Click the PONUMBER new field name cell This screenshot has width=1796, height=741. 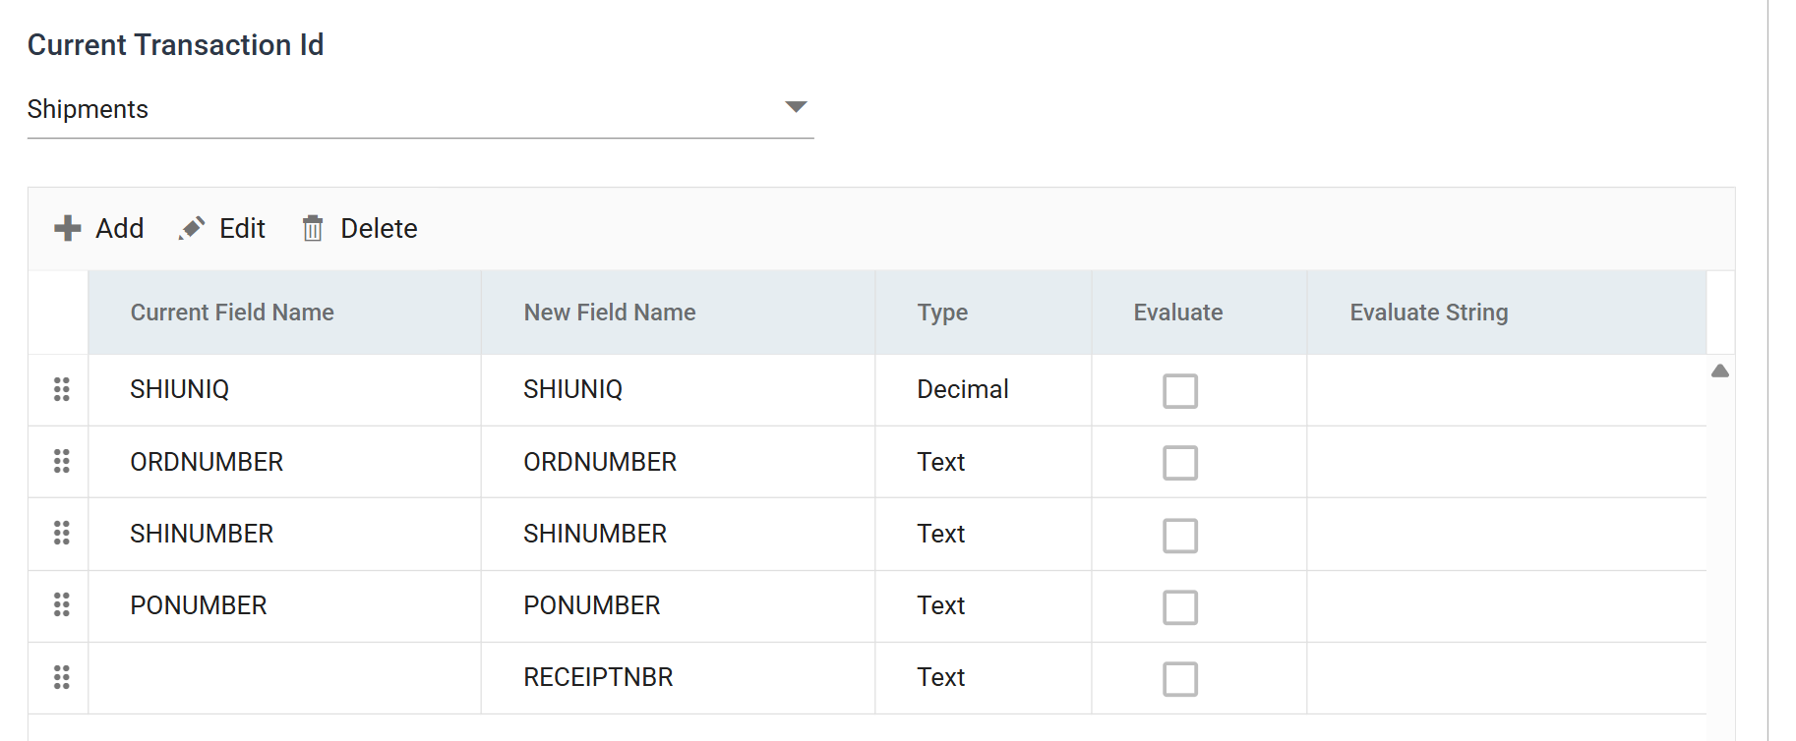pyautogui.click(x=679, y=605)
